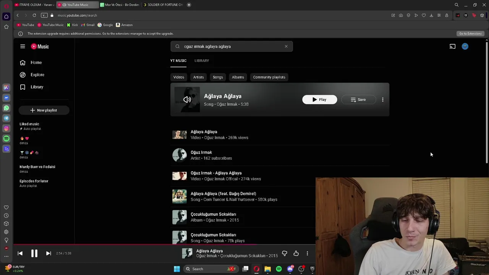Open a new browser tab

click(x=189, y=5)
